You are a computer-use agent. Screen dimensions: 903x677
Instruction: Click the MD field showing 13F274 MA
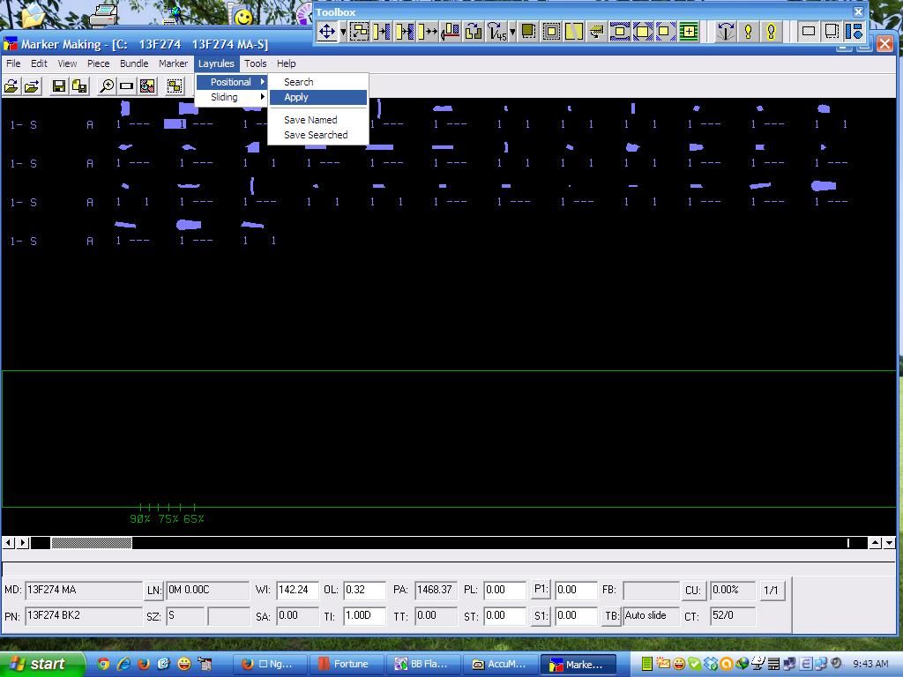tap(83, 590)
